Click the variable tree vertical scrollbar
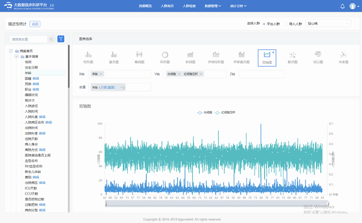This screenshot has width=362, height=223. (68, 66)
